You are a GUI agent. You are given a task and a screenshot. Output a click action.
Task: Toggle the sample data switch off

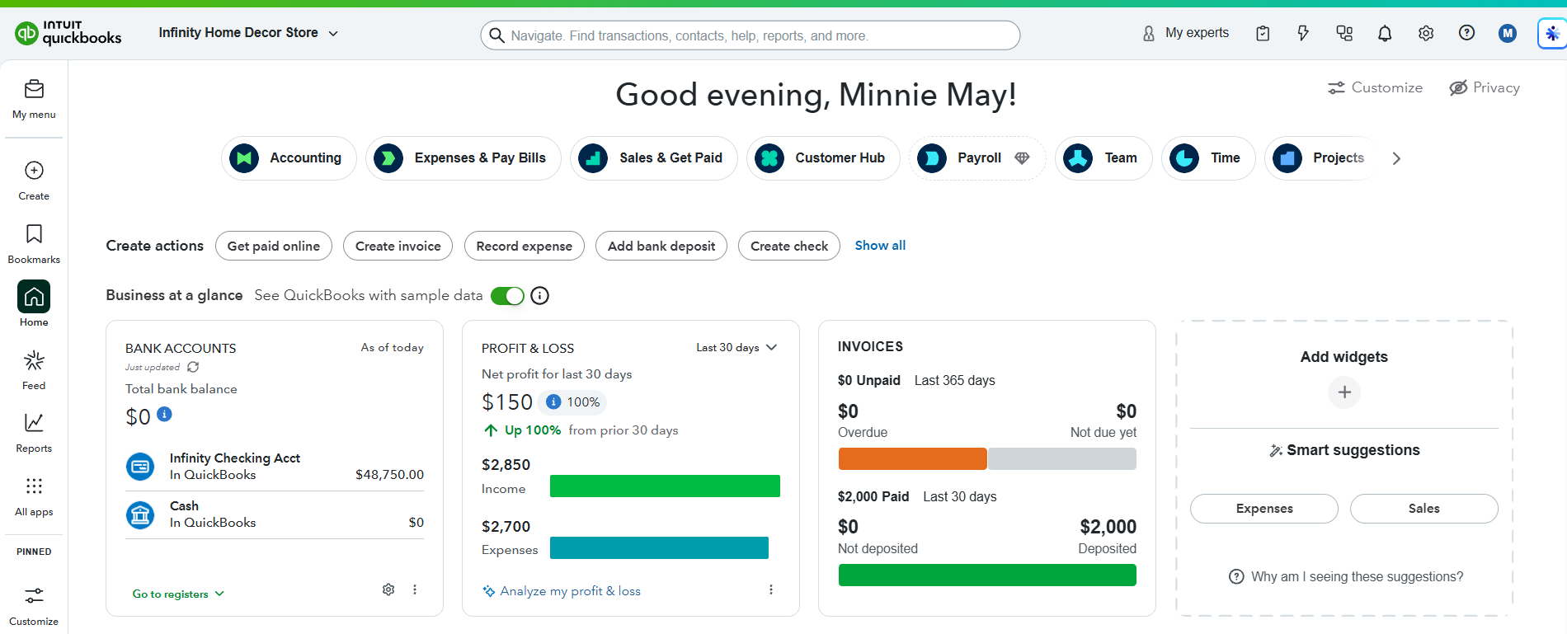[507, 296]
